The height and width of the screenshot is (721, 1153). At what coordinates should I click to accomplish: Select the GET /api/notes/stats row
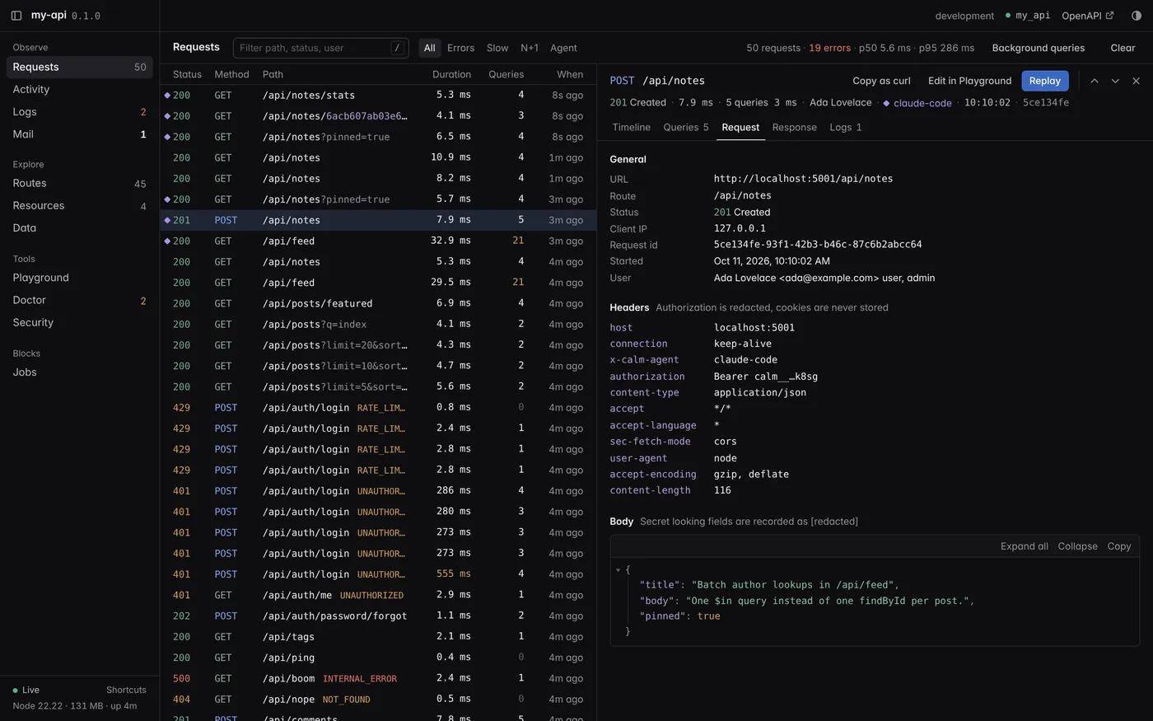point(378,95)
